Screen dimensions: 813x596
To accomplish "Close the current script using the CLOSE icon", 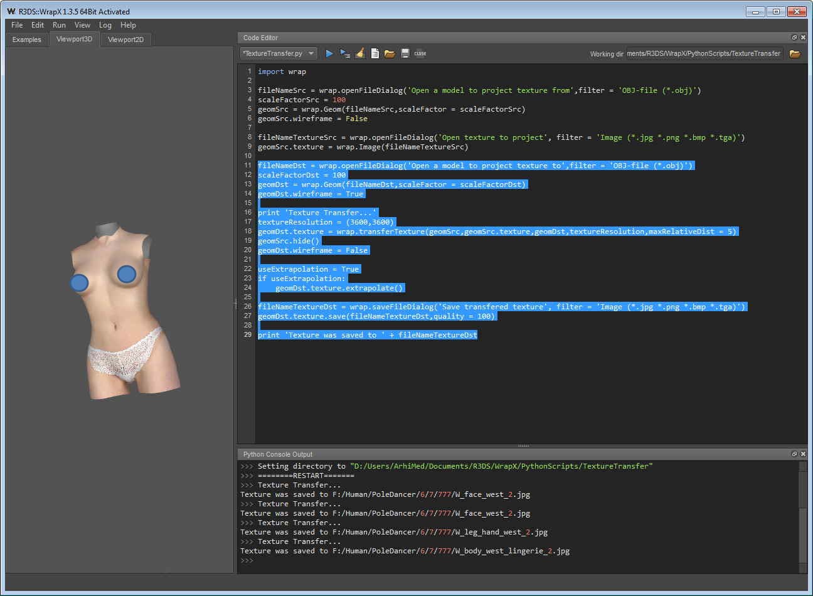I will tap(420, 54).
